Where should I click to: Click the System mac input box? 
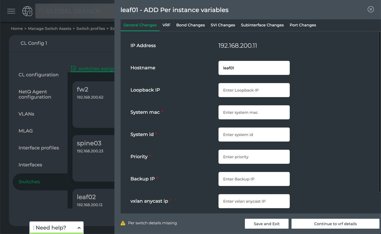(x=254, y=112)
